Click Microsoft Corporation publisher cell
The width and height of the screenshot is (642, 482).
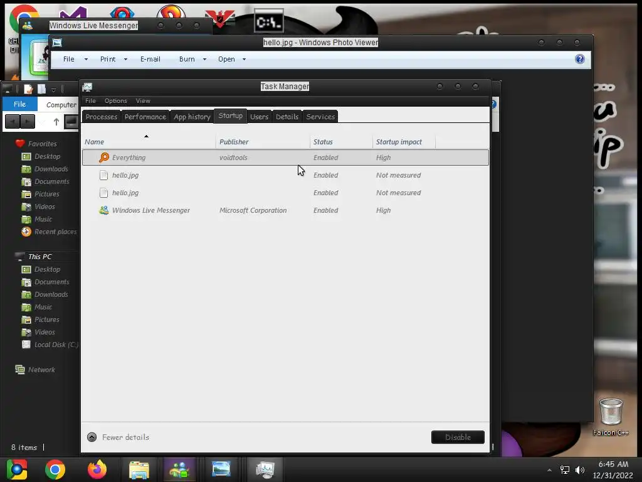pos(253,210)
